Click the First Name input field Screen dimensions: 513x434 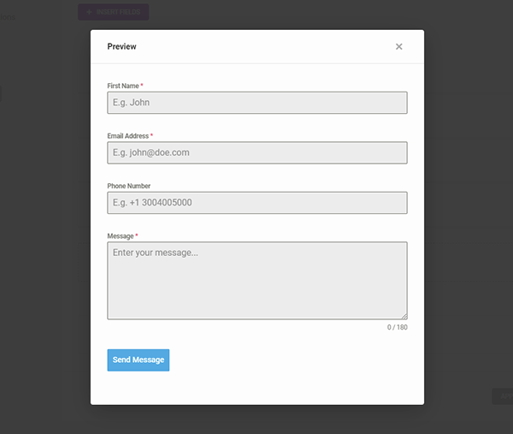coord(256,103)
